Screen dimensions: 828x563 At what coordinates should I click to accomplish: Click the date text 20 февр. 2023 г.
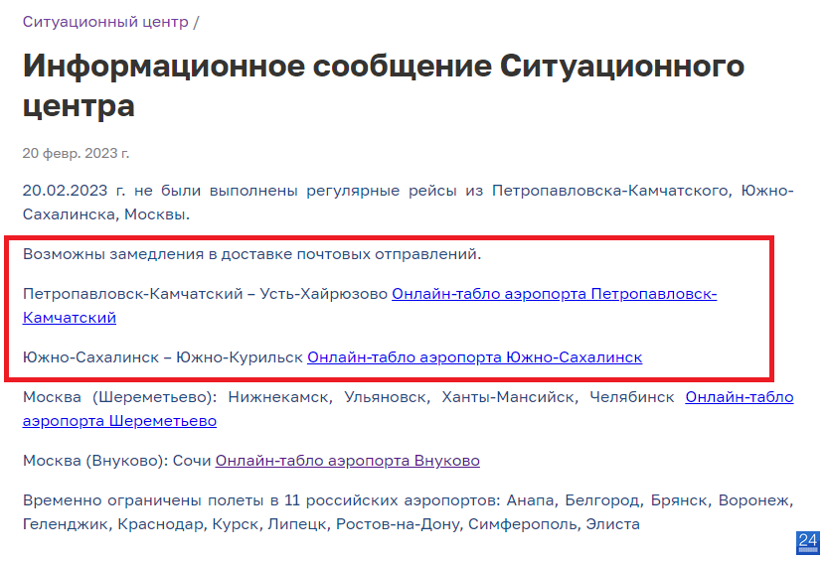(76, 153)
